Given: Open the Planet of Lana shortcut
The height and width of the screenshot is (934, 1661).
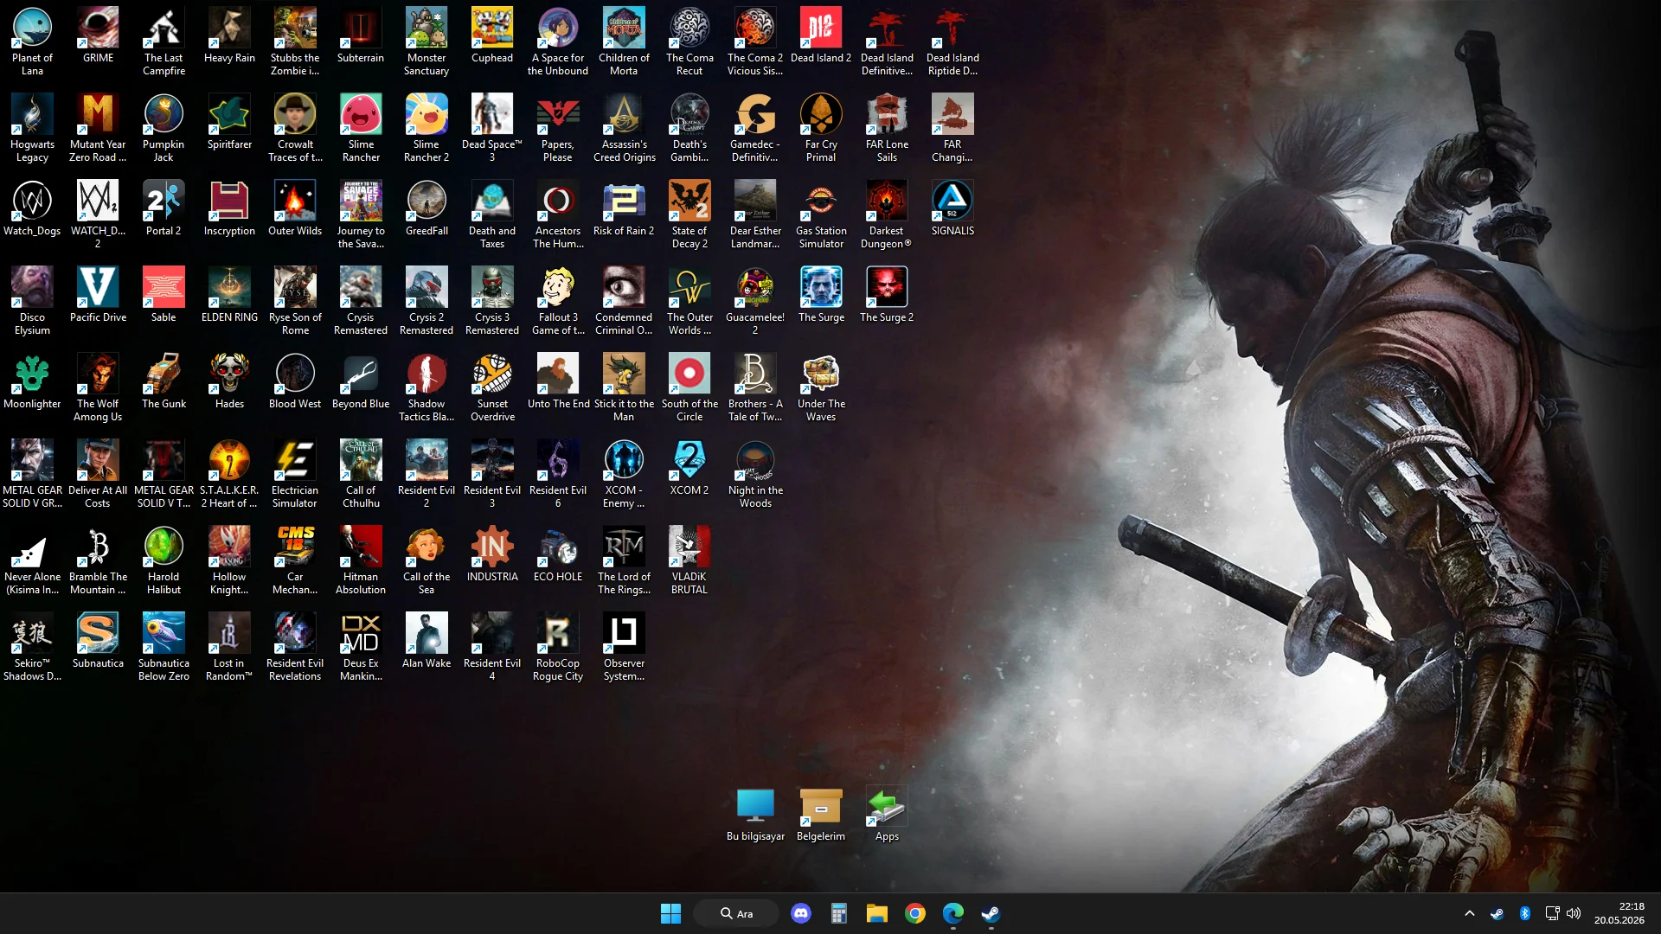Looking at the screenshot, I should tap(32, 42).
